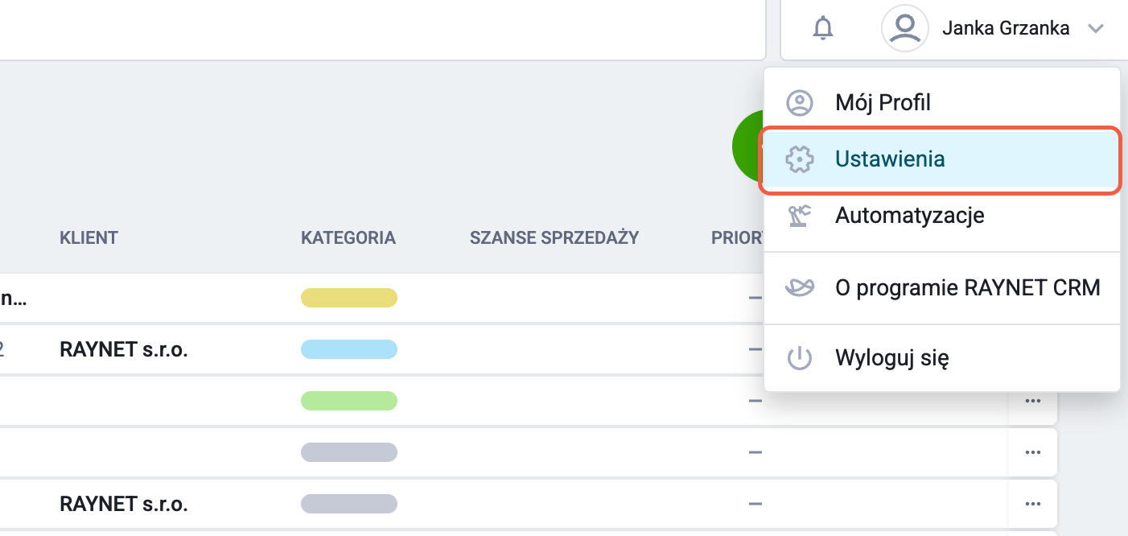
Task: Click the Wyloguj się power icon
Action: pyautogui.click(x=799, y=357)
